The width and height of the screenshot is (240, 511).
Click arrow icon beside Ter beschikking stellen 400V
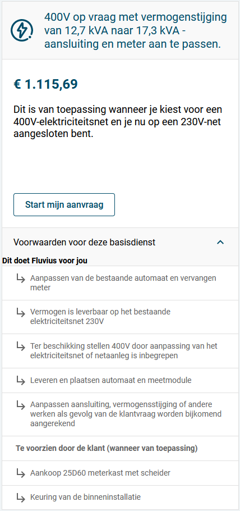(x=21, y=346)
